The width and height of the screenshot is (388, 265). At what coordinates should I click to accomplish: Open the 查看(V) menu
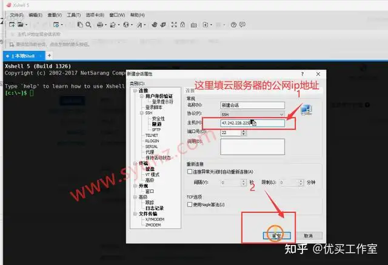[55, 15]
